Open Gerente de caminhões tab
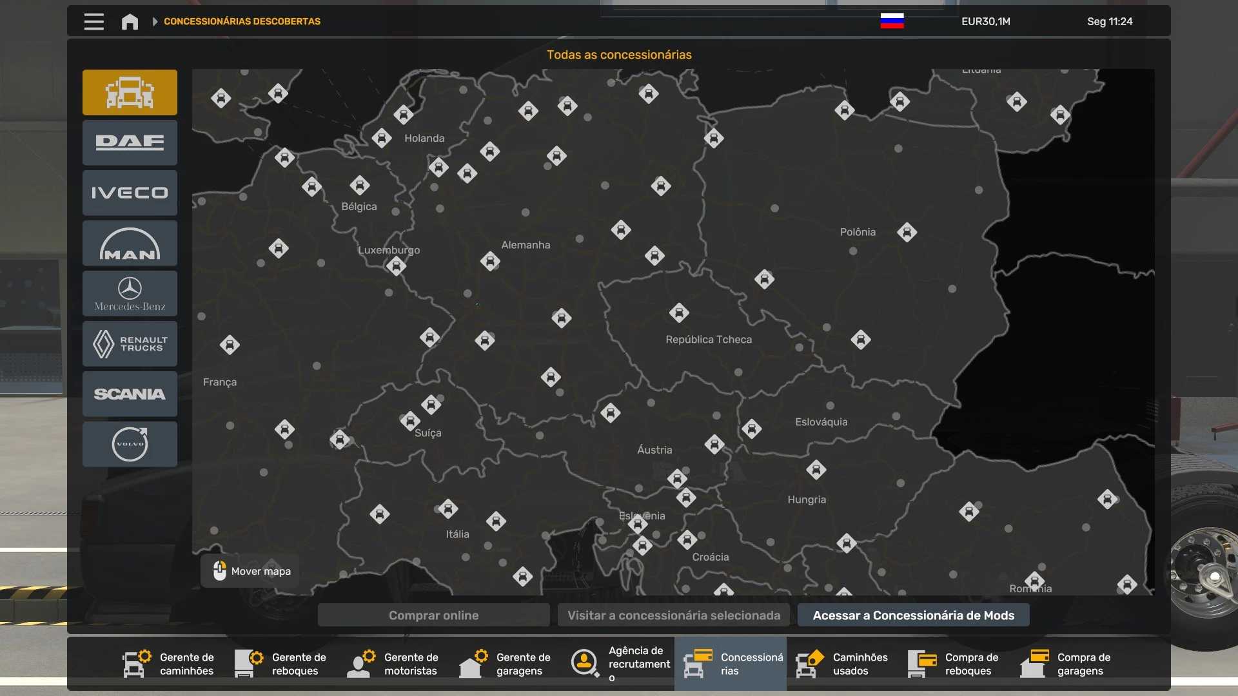The image size is (1238, 696). (x=169, y=664)
